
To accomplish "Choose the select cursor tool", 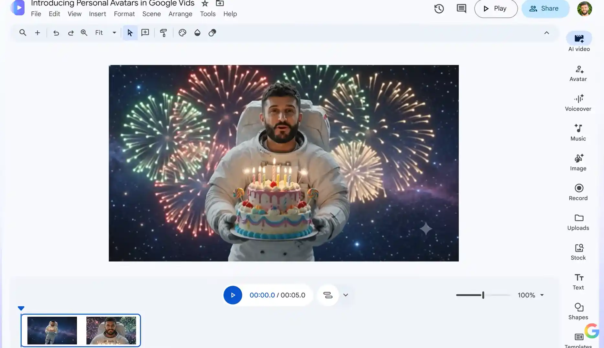I will tap(130, 33).
